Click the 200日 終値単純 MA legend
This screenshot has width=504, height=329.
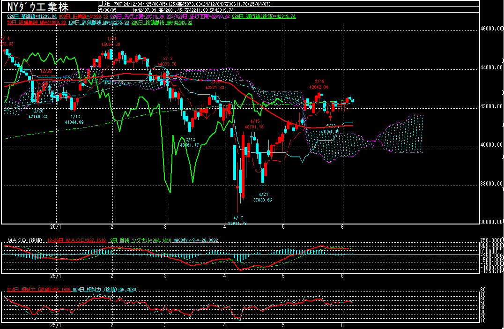click(x=162, y=22)
